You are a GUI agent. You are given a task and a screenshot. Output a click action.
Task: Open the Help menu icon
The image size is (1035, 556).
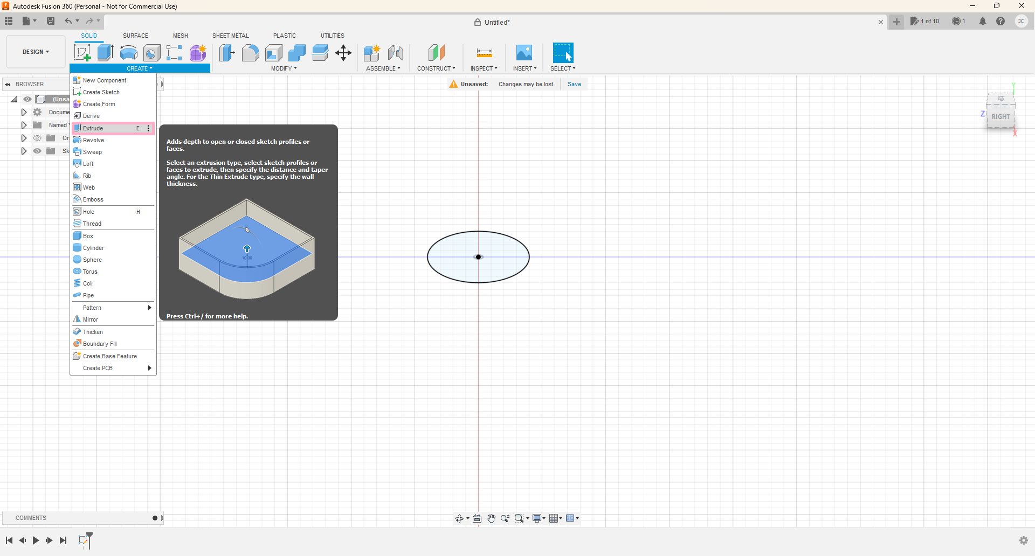pos(1000,21)
